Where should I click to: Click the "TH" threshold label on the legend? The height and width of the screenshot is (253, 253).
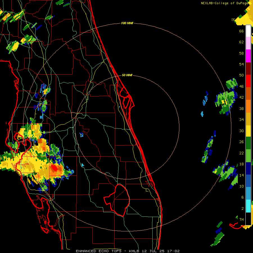(x=241, y=220)
